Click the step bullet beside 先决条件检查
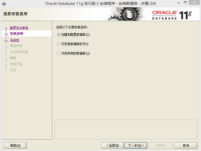 point(6,52)
